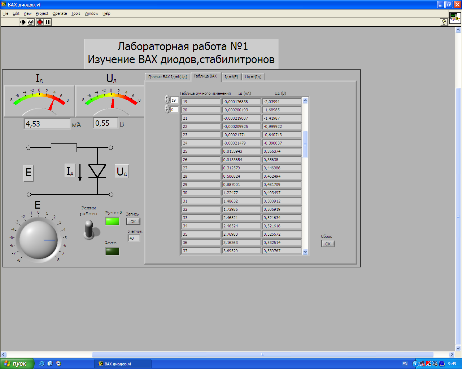This screenshot has height=369, width=462.
Task: Open the пуск Start menu
Action: [17, 364]
